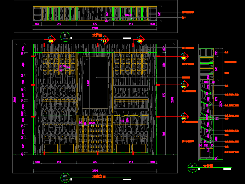The image size is (245, 184).
Task: Select the note label whose leader enters the center panel
Action: [x=186, y=77]
